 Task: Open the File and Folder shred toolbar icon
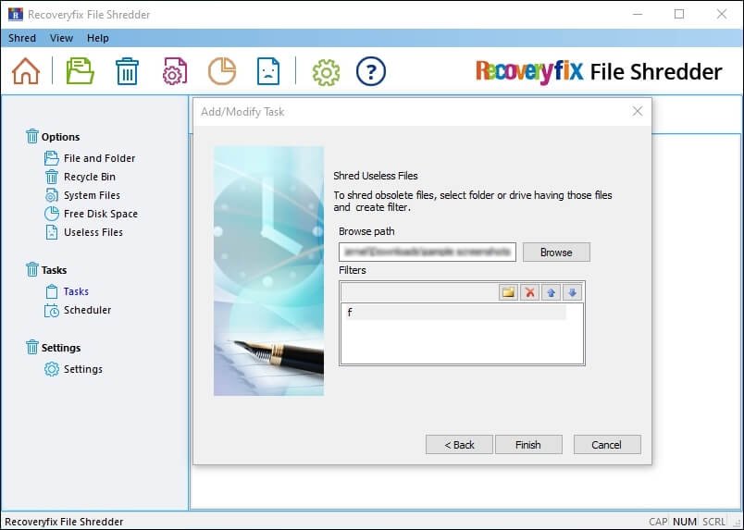click(81, 71)
